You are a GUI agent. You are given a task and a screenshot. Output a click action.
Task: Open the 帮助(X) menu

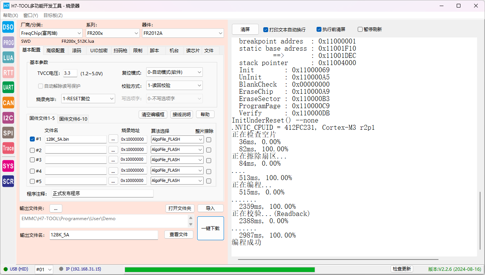(11, 16)
